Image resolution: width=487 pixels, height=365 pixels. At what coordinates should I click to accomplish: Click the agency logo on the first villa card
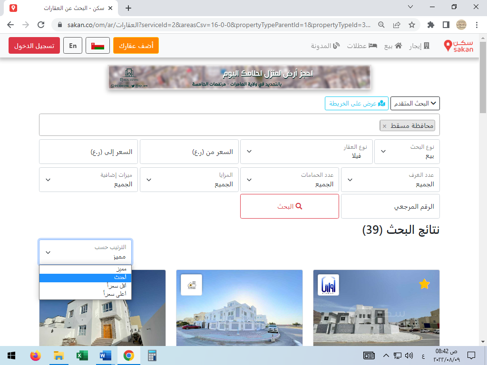[x=328, y=285]
